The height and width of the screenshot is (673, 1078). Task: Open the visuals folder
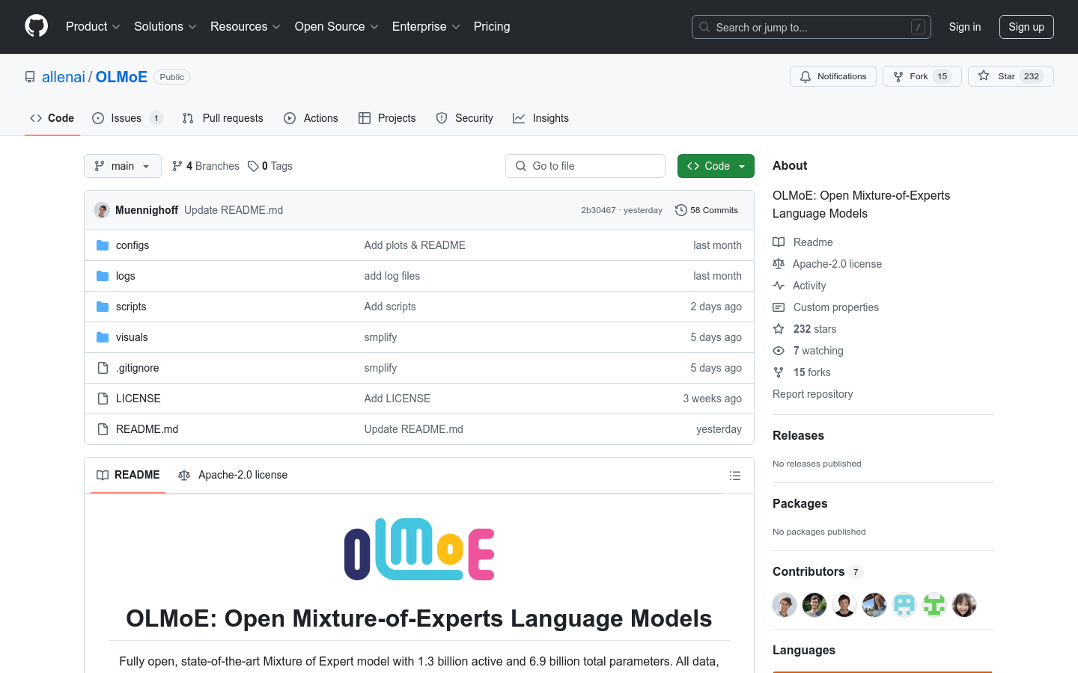tap(132, 337)
